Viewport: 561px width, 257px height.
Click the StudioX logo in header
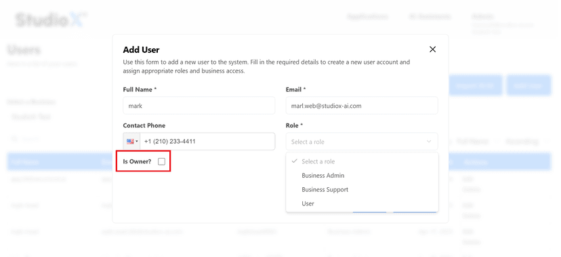click(x=51, y=20)
